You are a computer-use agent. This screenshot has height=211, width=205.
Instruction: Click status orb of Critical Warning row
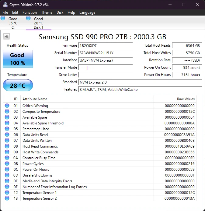(7, 105)
